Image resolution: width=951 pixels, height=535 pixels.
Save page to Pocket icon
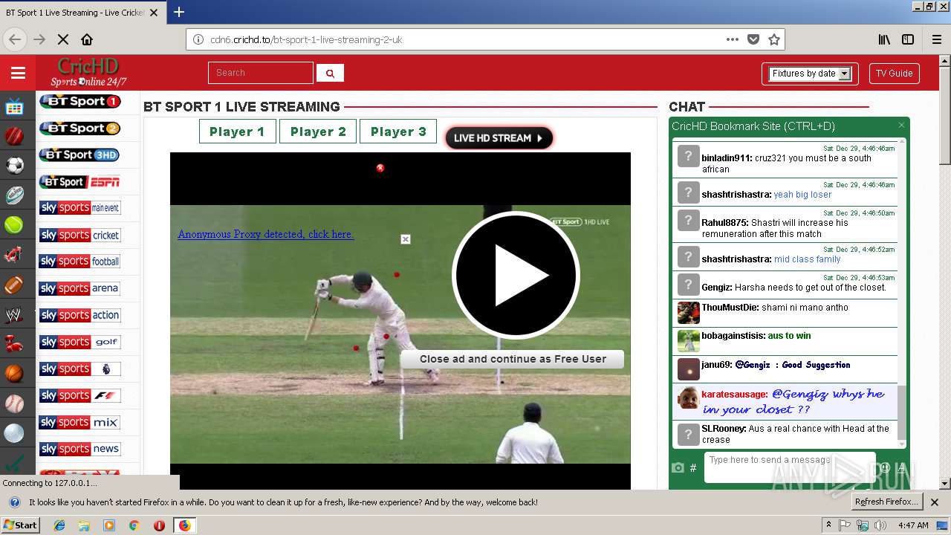753,39
